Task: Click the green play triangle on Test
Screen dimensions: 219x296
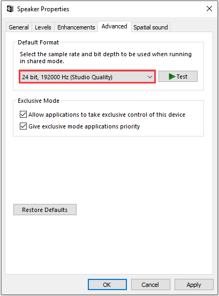Action: (x=172, y=77)
